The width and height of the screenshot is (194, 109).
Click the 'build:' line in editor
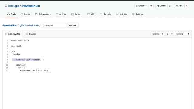pyautogui.click(x=17, y=54)
